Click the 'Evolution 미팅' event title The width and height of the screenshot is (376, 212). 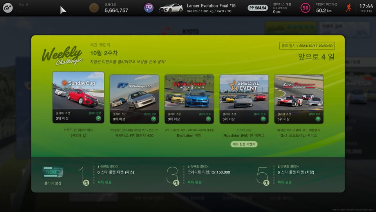pyautogui.click(x=189, y=135)
